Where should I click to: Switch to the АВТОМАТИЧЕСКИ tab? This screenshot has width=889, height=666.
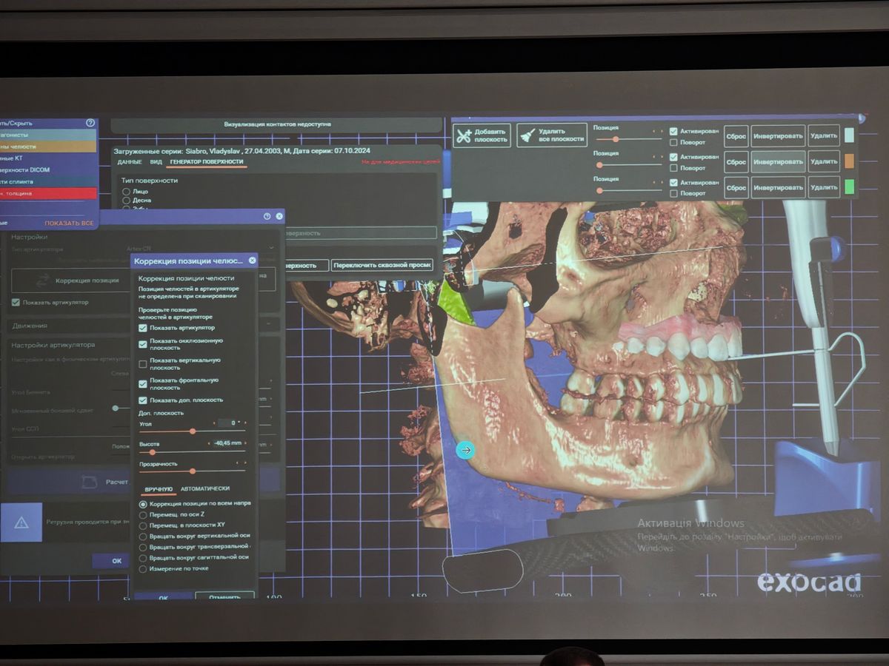click(205, 488)
